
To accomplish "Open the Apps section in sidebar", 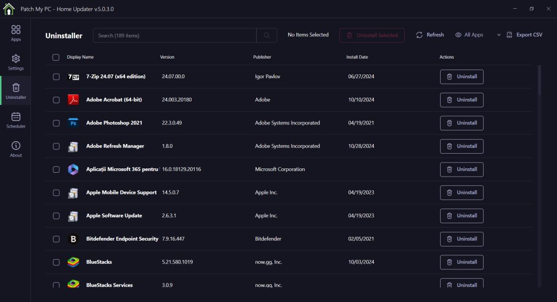I will [x=16, y=33].
